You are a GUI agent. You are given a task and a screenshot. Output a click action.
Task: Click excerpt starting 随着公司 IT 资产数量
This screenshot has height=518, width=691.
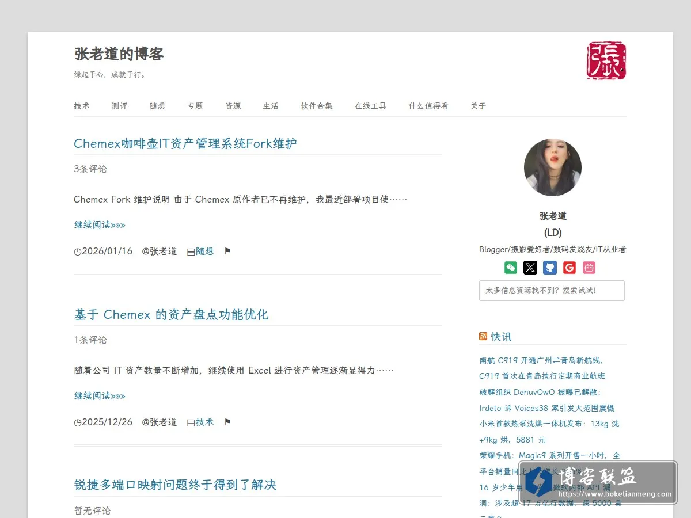point(234,370)
